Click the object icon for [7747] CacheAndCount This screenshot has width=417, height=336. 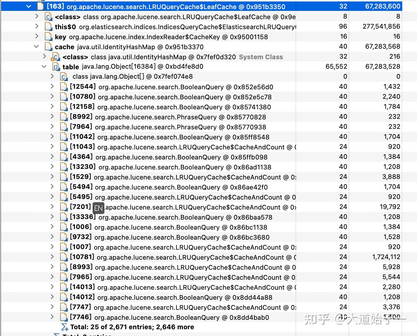point(64,307)
